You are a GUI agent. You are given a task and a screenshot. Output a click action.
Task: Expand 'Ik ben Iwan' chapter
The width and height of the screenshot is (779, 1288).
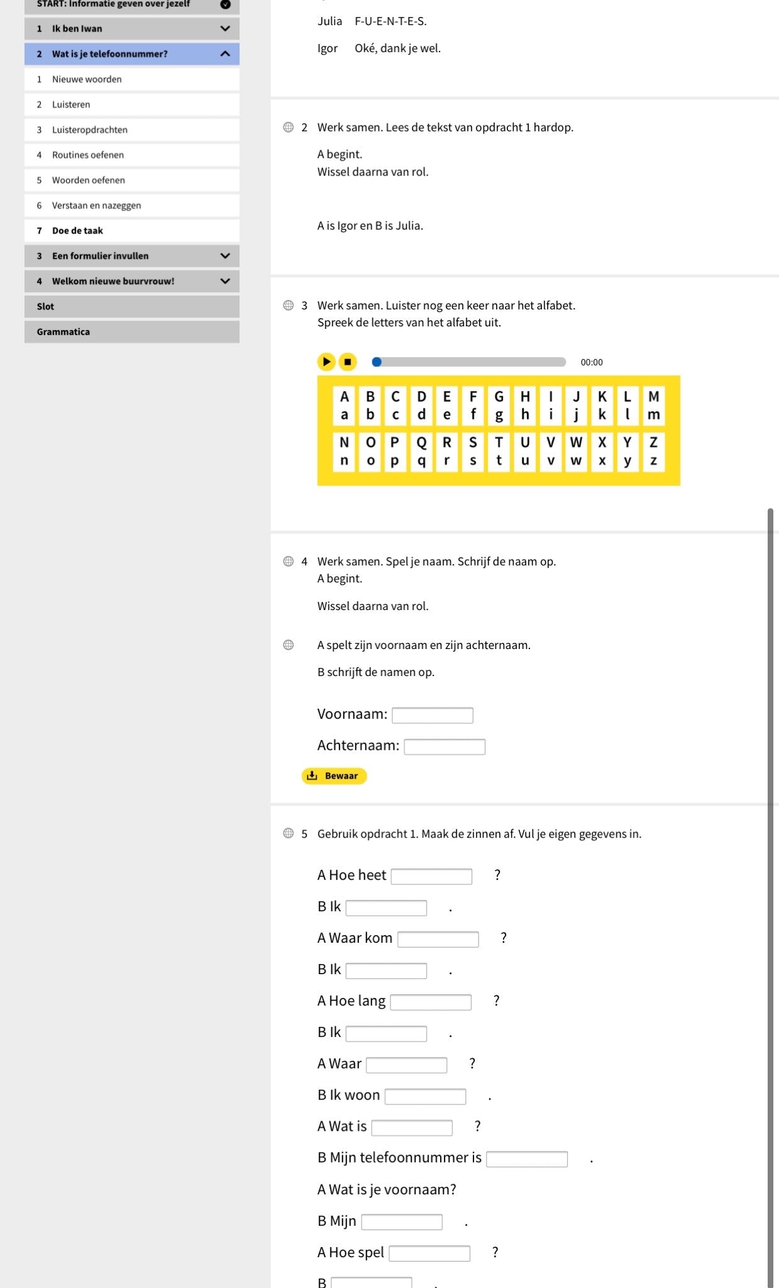point(225,28)
